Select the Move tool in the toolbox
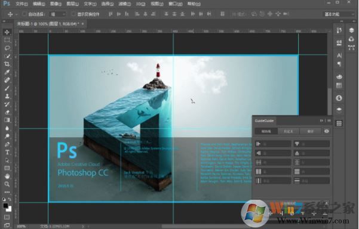359x229 pixels. pyautogui.click(x=7, y=32)
